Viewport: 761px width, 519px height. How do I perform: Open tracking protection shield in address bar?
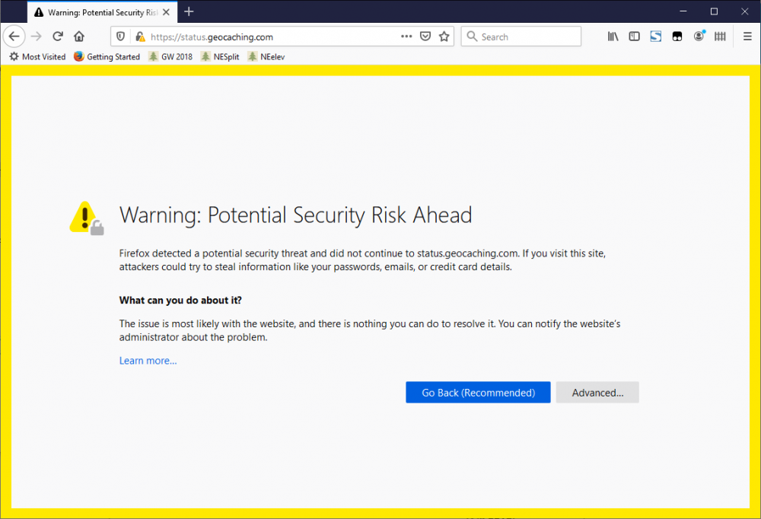121,37
